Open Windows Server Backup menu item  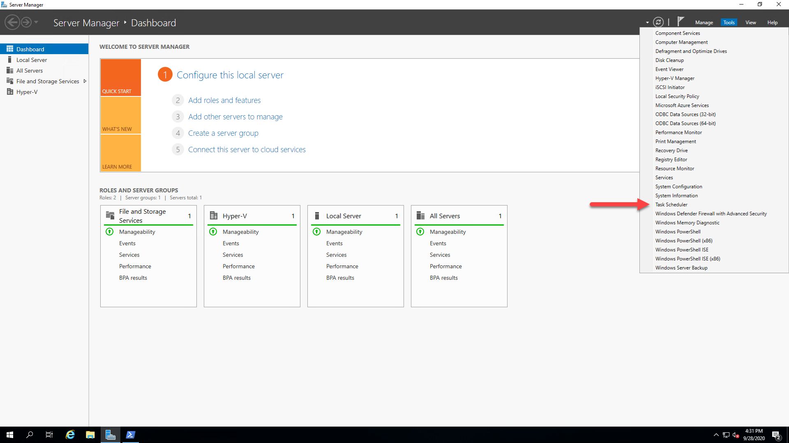click(x=714, y=268)
